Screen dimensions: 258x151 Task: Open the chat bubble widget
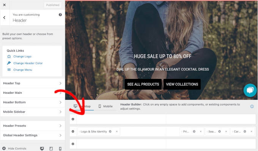(x=250, y=90)
